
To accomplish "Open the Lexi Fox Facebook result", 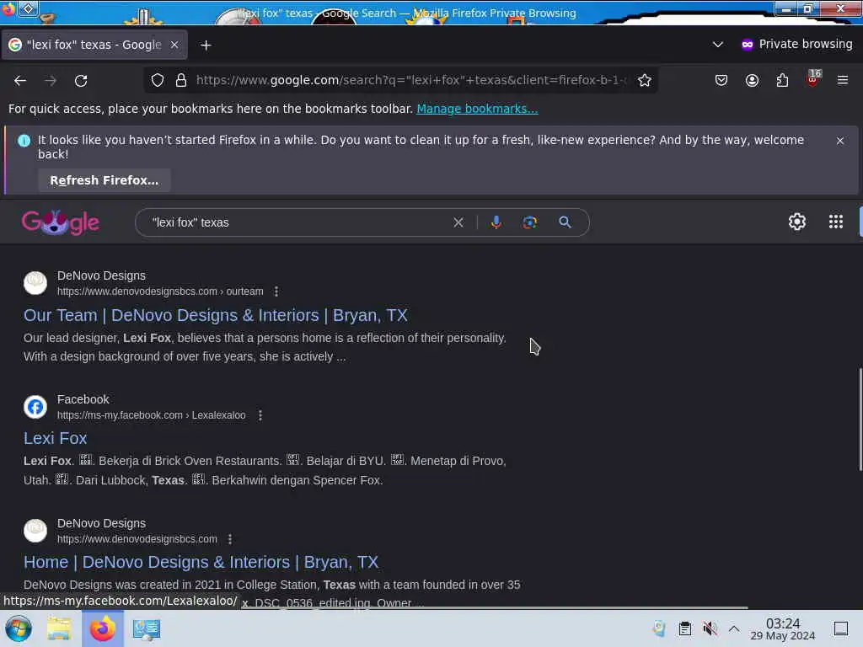I will pos(55,438).
